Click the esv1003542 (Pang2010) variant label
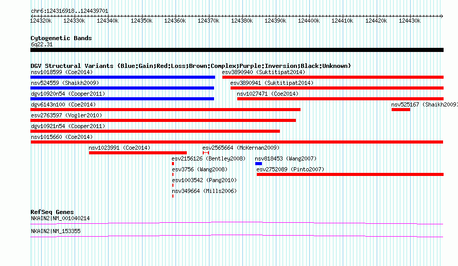Viewport: 458px width, 266px height. click(204, 180)
